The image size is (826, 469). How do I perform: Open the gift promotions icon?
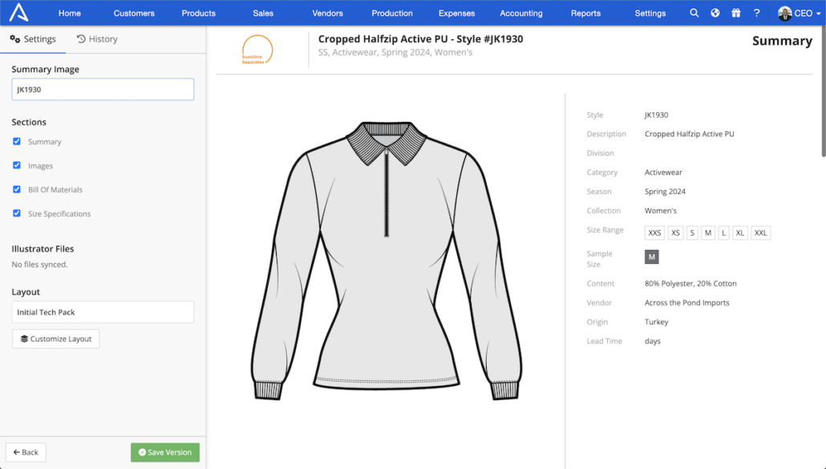[x=735, y=13]
